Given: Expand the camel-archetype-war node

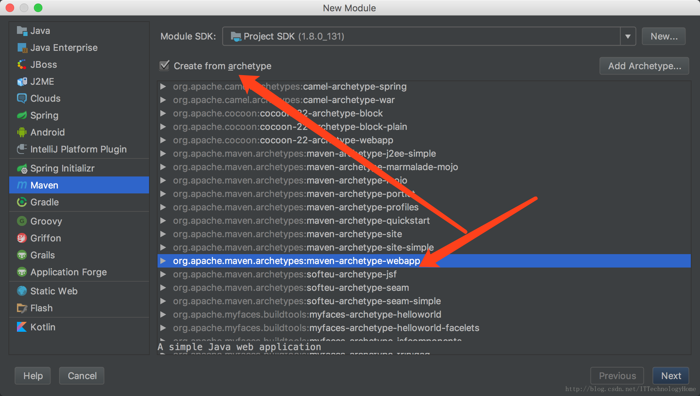Looking at the screenshot, I should tap(163, 100).
